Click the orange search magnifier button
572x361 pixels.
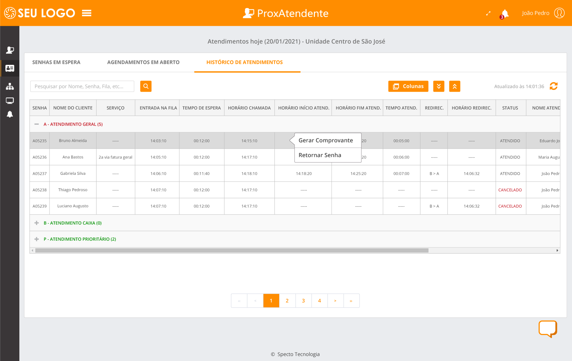coord(146,86)
